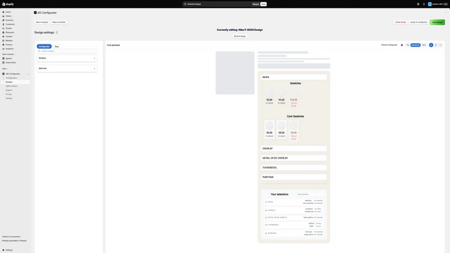Open the Growth section
Viewport: 450px width, 253px height.
(x=8, y=29)
